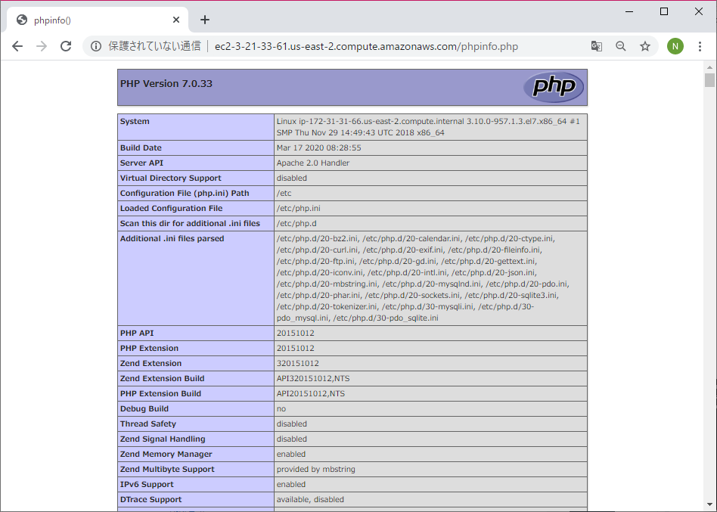Click the DTrace Support label
The width and height of the screenshot is (717, 512).
[x=151, y=499]
